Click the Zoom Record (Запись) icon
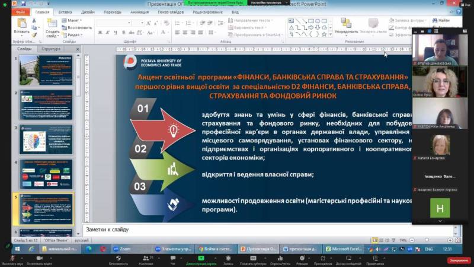This screenshot has width=474, height=267. click(x=228, y=258)
